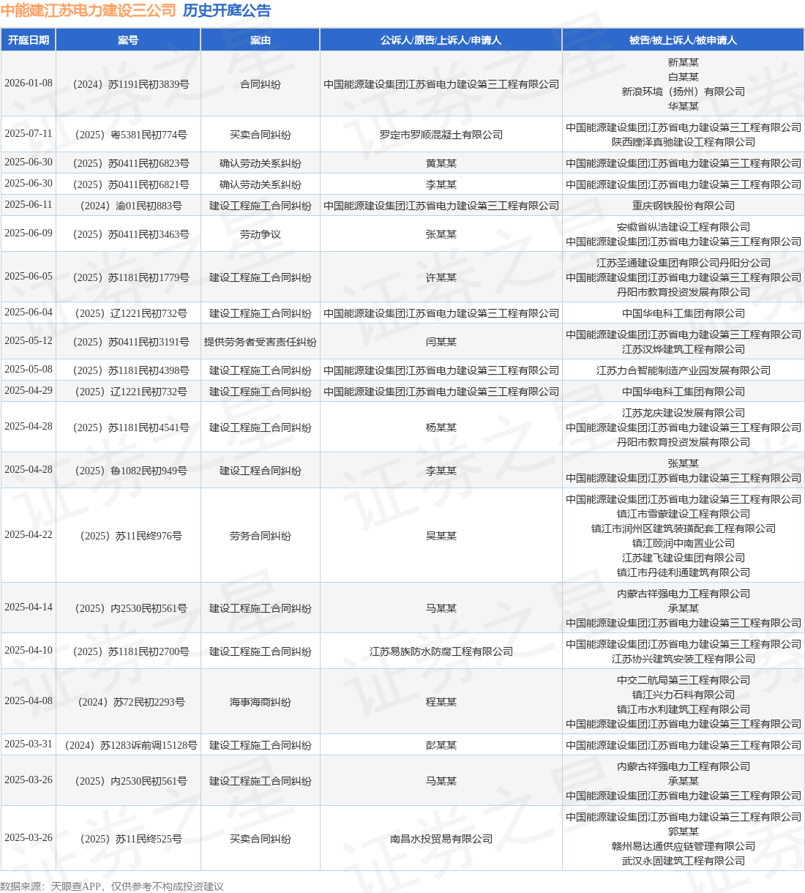Click the date 2025-06-09
Image resolution: width=805 pixels, height=893 pixels.
pyautogui.click(x=29, y=233)
